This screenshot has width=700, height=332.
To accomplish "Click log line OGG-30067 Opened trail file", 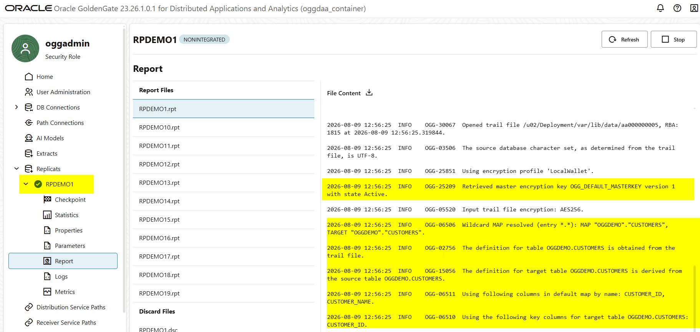I will [x=503, y=129].
